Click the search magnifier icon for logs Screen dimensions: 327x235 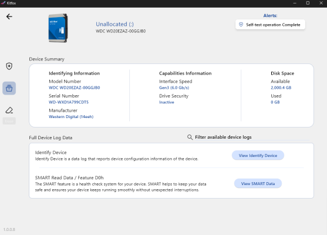[190, 137]
